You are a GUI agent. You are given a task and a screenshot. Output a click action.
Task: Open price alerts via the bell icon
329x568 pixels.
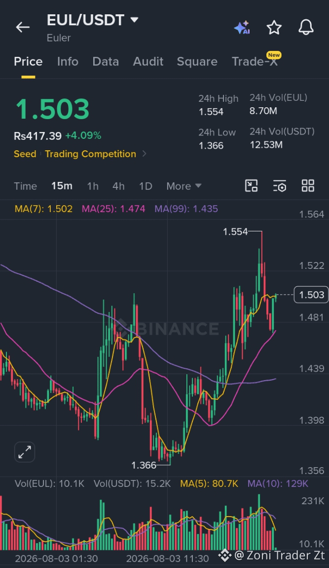306,28
